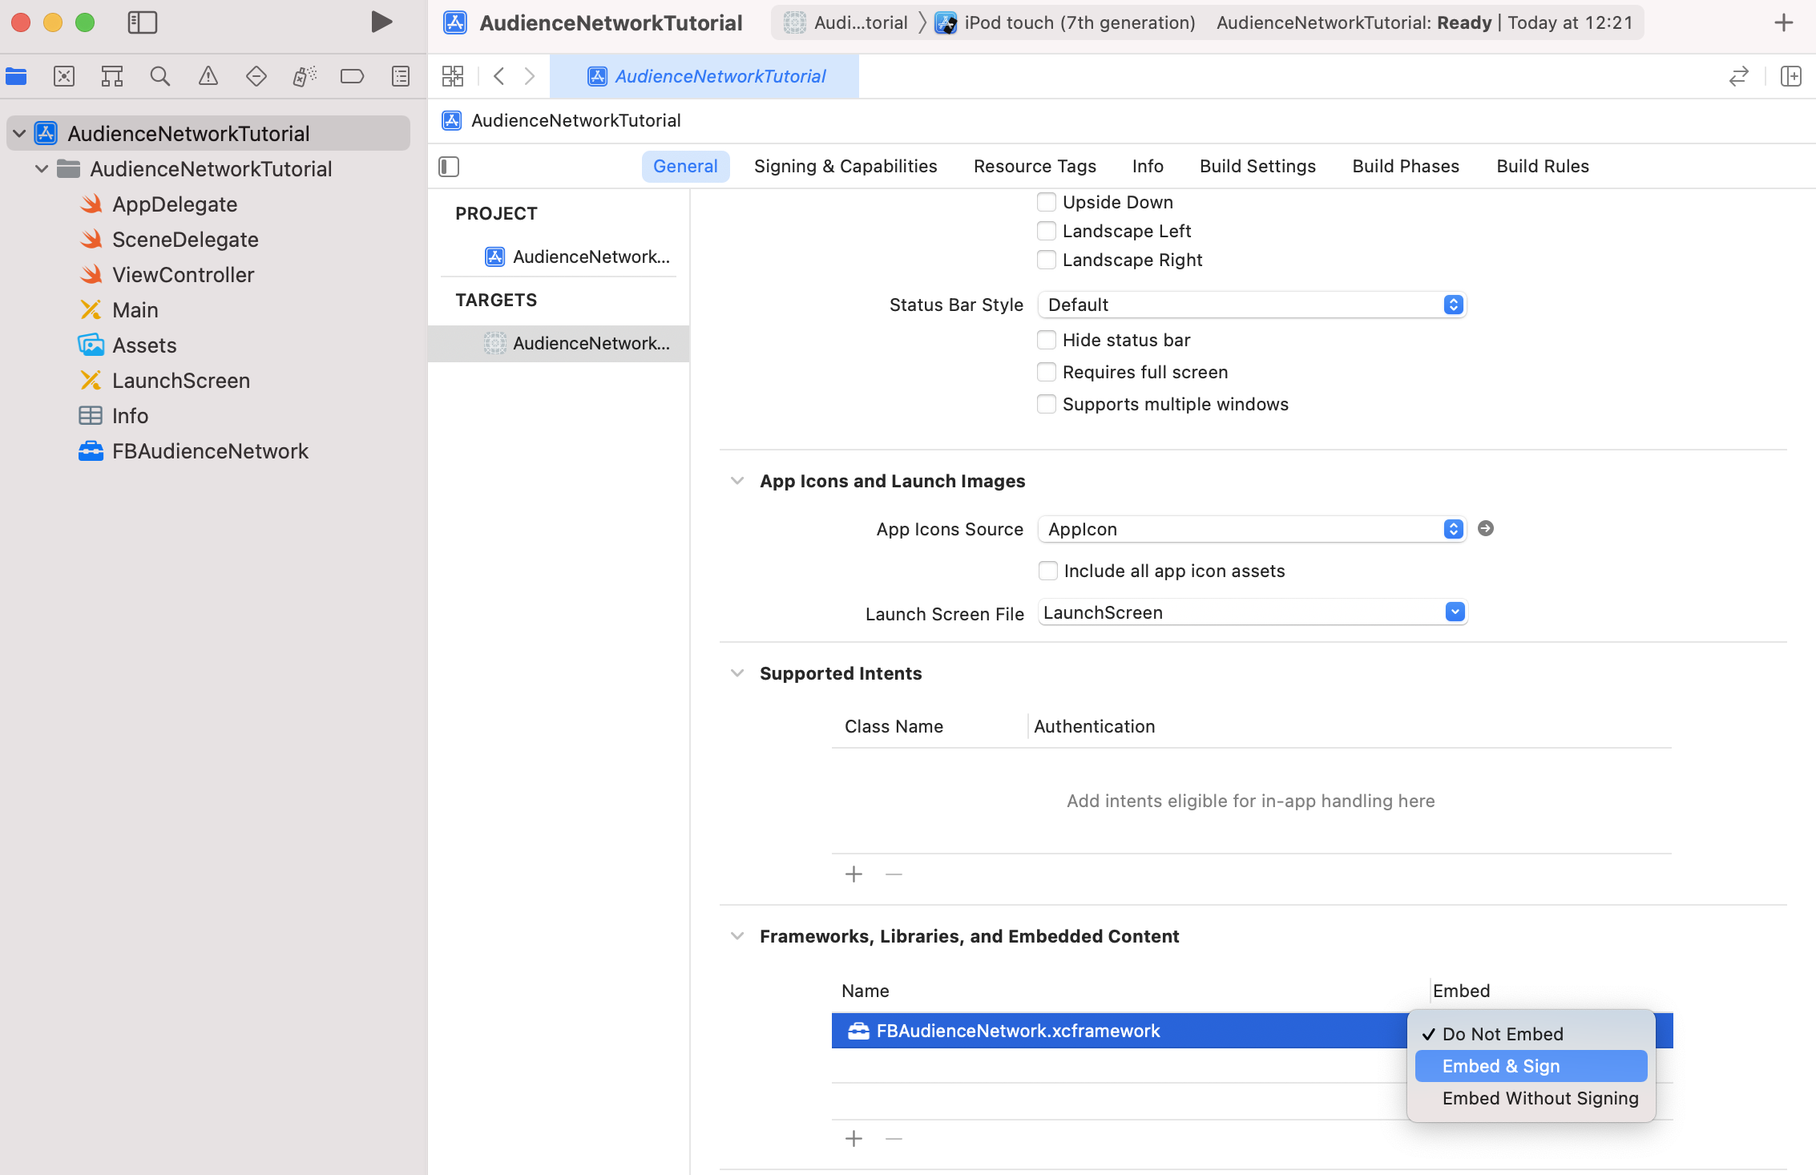Open the Issue navigator warning icon
1816x1175 pixels.
[x=208, y=76]
